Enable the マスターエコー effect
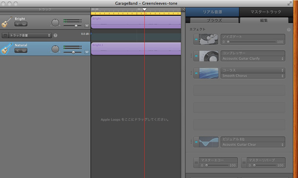This screenshot has width=298, height=178. [197, 162]
